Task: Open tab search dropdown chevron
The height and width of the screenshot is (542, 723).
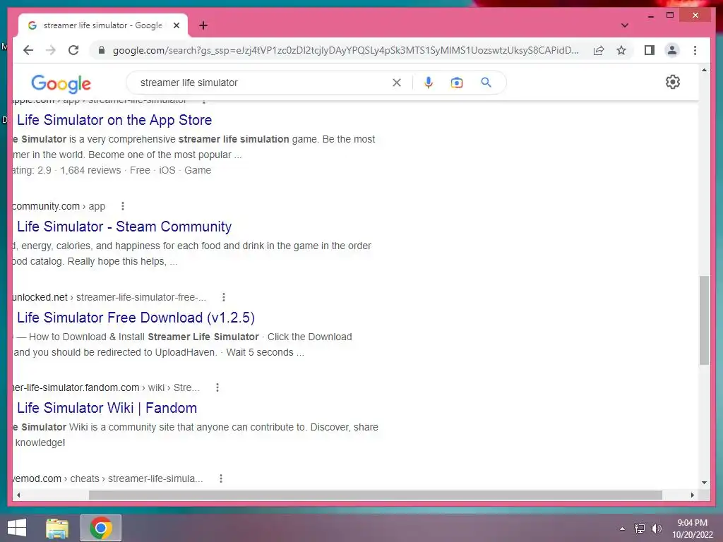Action: [625, 25]
